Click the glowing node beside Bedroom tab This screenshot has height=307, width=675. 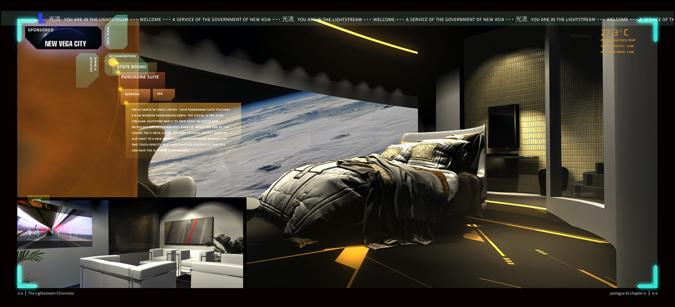click(120, 90)
